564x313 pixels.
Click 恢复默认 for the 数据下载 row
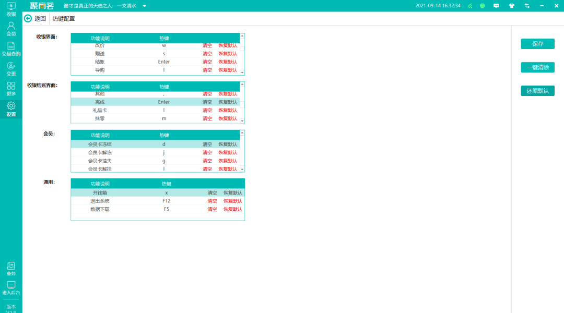click(232, 209)
